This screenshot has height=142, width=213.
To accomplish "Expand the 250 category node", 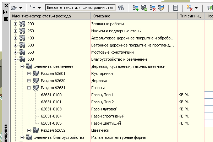I will [16, 31].
